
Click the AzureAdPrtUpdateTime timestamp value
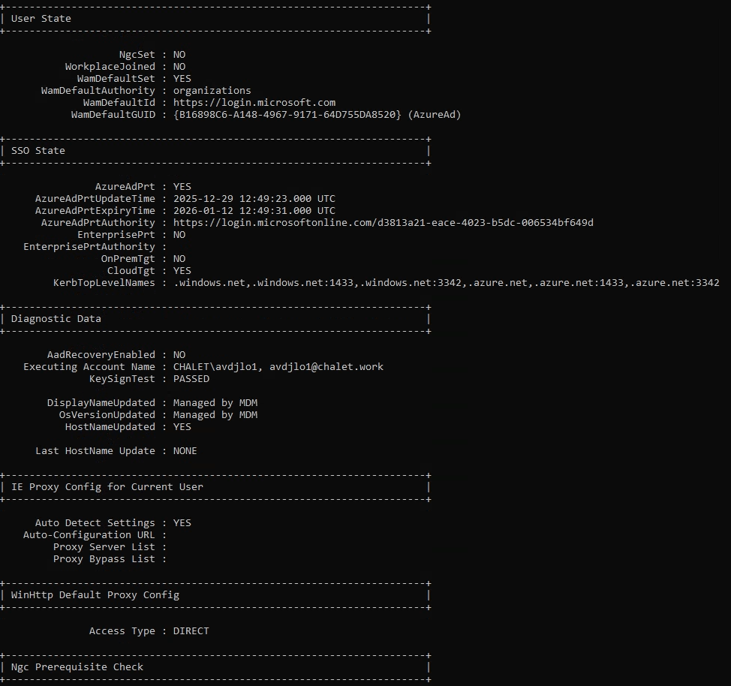tap(254, 199)
